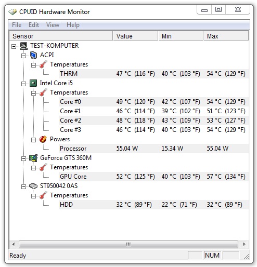This screenshot has height=267, width=257.
Task: Click the Powers flame icon
Action: 43,139
